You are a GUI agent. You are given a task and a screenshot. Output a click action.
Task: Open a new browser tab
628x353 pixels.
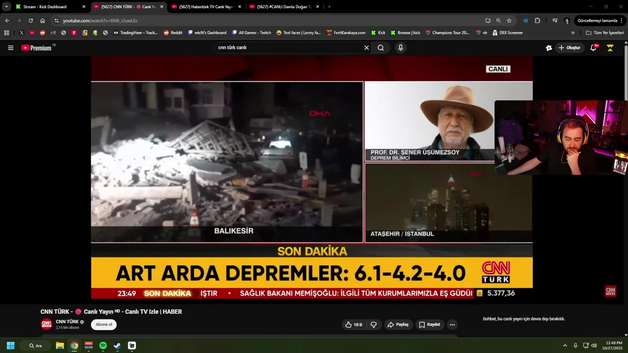pos(329,7)
